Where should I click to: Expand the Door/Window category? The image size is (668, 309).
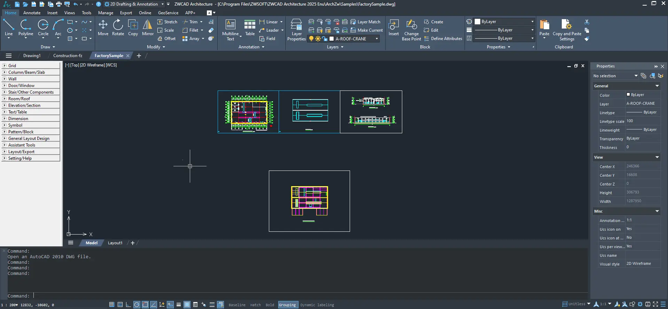(x=31, y=86)
